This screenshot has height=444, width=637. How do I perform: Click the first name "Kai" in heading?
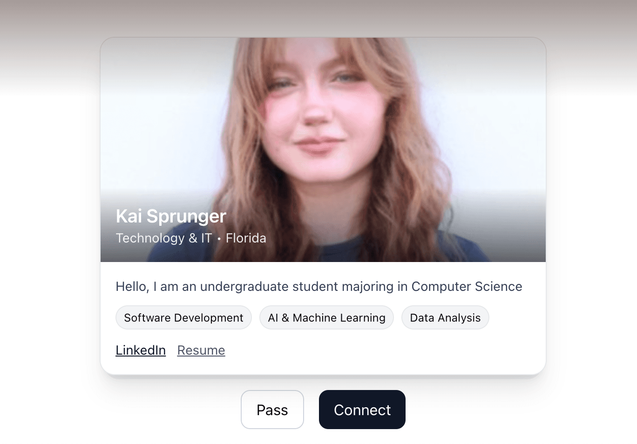129,216
